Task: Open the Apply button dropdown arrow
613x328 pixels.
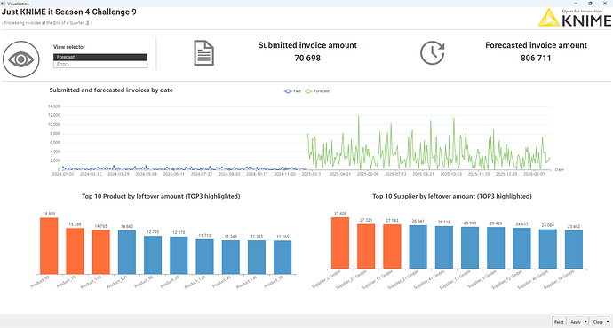Action: pyautogui.click(x=585, y=322)
